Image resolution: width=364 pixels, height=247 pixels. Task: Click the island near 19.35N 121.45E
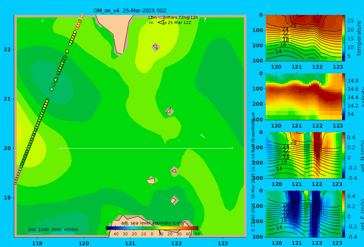[x=151, y=180]
